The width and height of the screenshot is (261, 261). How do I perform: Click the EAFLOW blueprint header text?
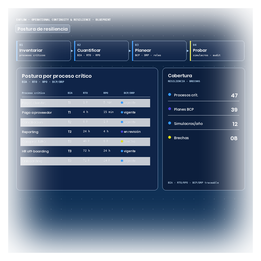[63, 20]
